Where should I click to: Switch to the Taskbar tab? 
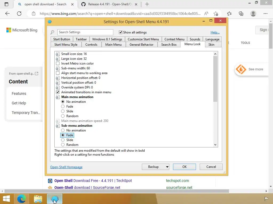[x=81, y=39]
